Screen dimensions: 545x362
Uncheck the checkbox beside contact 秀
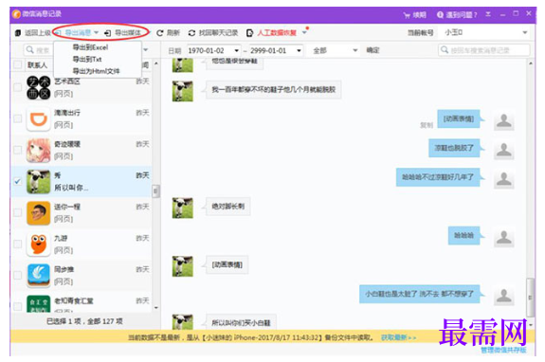click(x=17, y=181)
